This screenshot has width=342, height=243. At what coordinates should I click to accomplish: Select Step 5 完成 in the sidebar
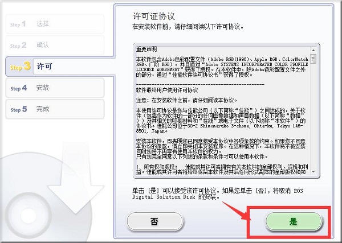click(x=55, y=109)
